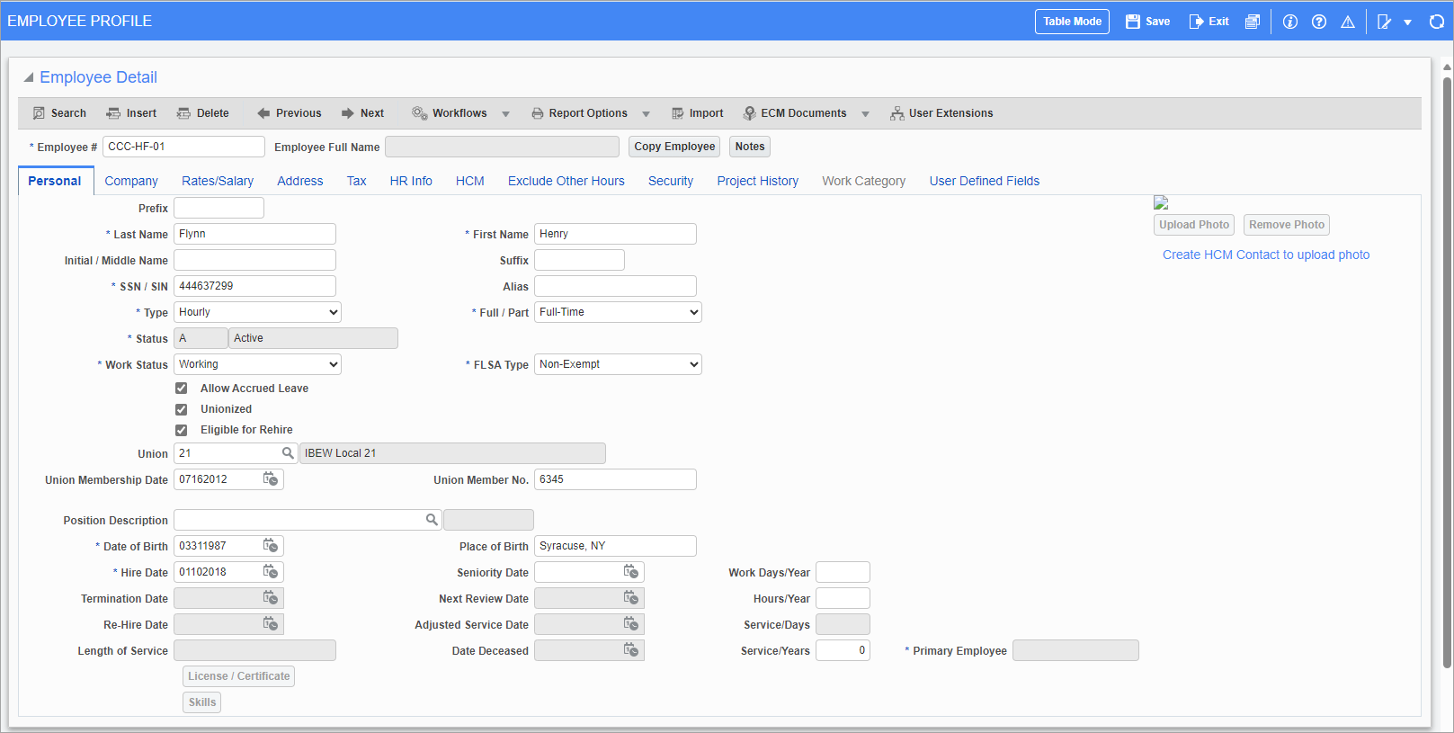1454x733 pixels.
Task: Save the employee profile
Action: pyautogui.click(x=1147, y=22)
